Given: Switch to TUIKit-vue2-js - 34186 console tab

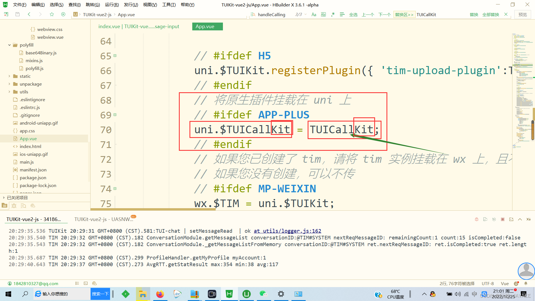Looking at the screenshot, I should tap(34, 219).
